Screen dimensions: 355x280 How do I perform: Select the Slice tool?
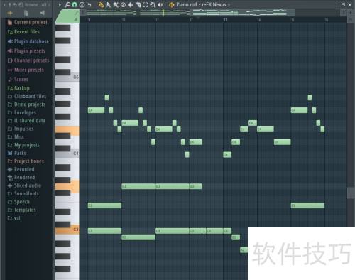[x=138, y=4]
